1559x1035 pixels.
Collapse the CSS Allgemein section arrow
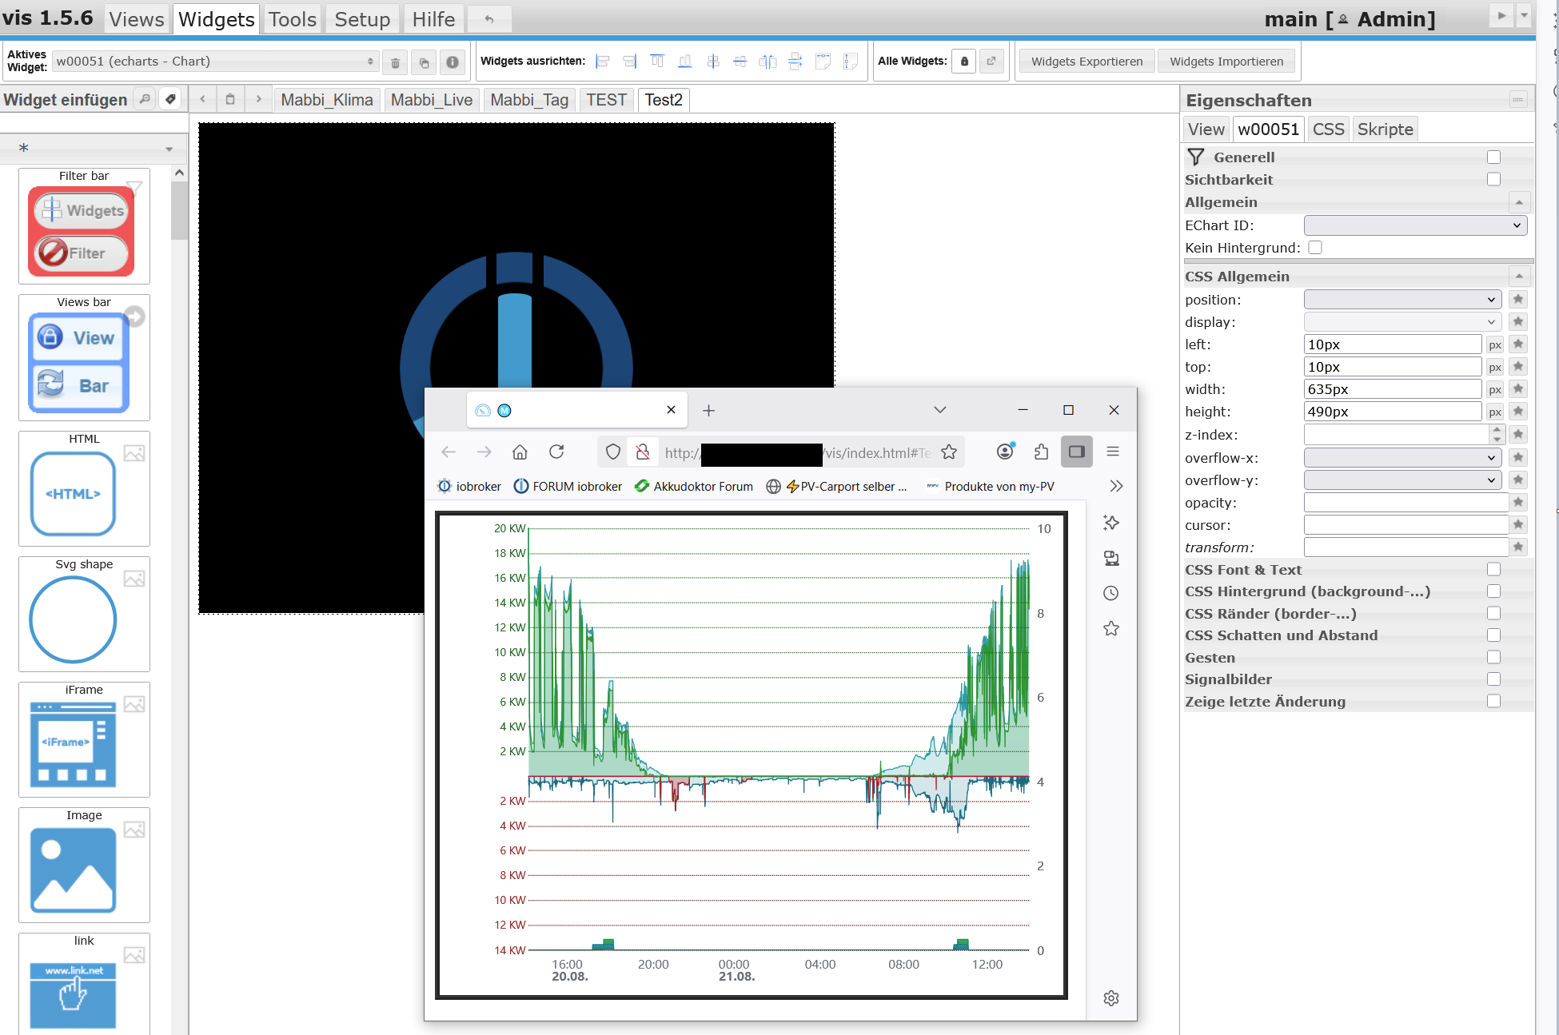pos(1518,277)
